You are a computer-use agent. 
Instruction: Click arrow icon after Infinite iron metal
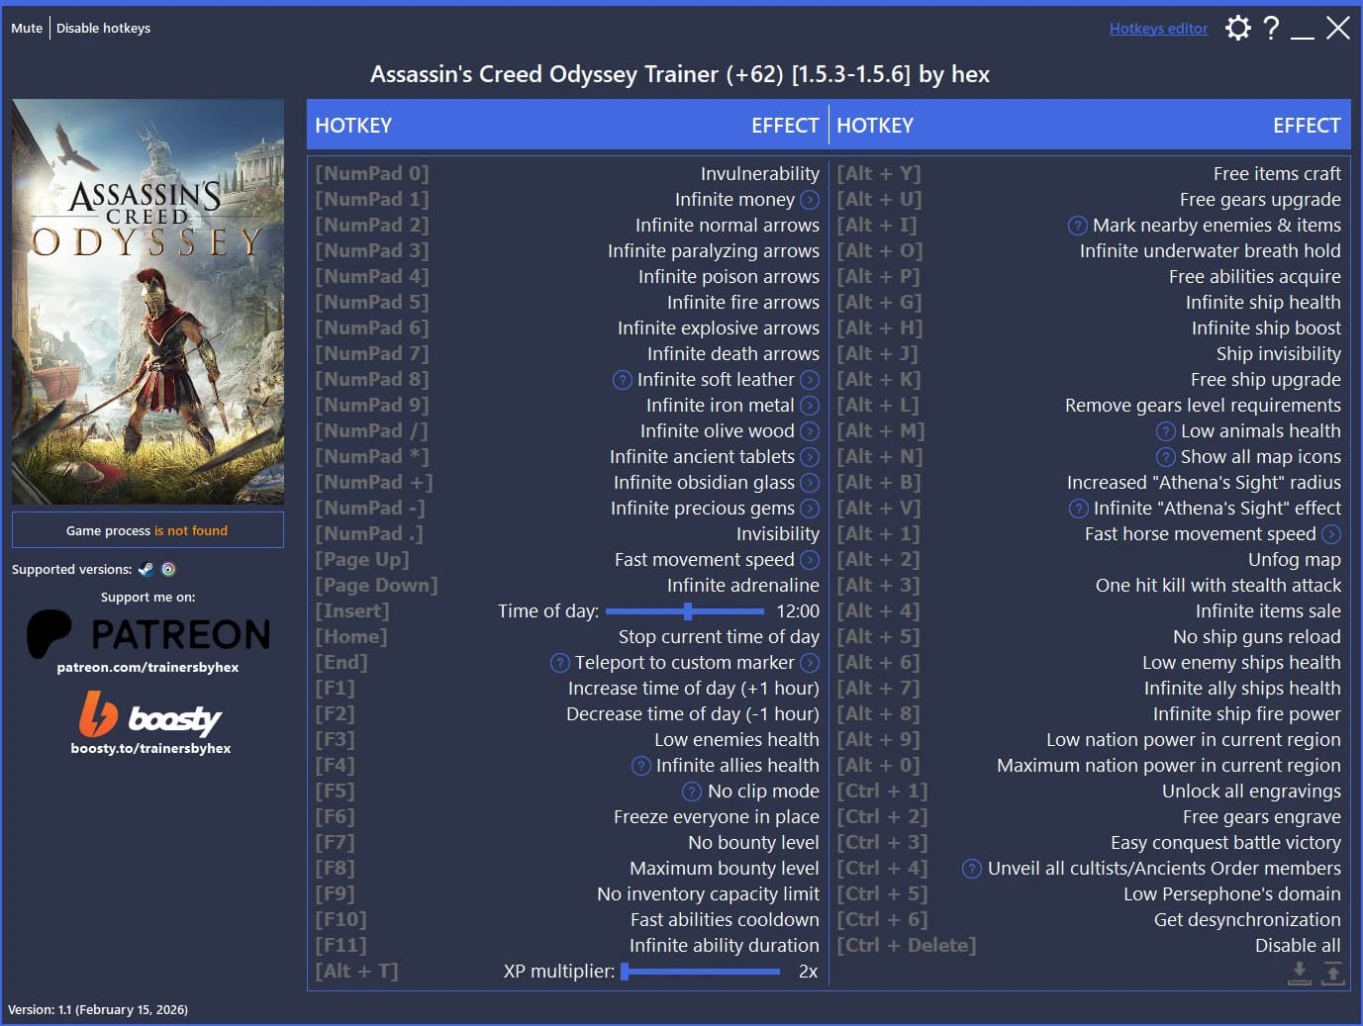(810, 406)
